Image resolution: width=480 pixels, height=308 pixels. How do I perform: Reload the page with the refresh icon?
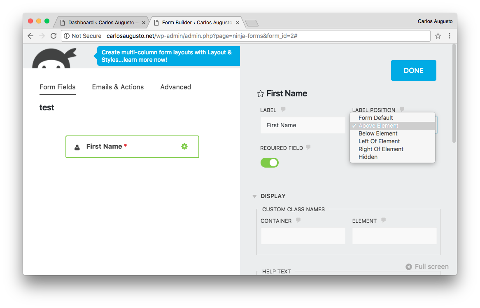[54, 36]
